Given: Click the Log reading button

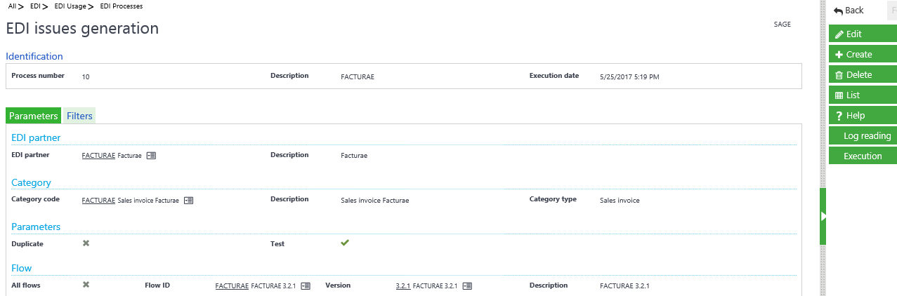Looking at the screenshot, I should pyautogui.click(x=862, y=135).
